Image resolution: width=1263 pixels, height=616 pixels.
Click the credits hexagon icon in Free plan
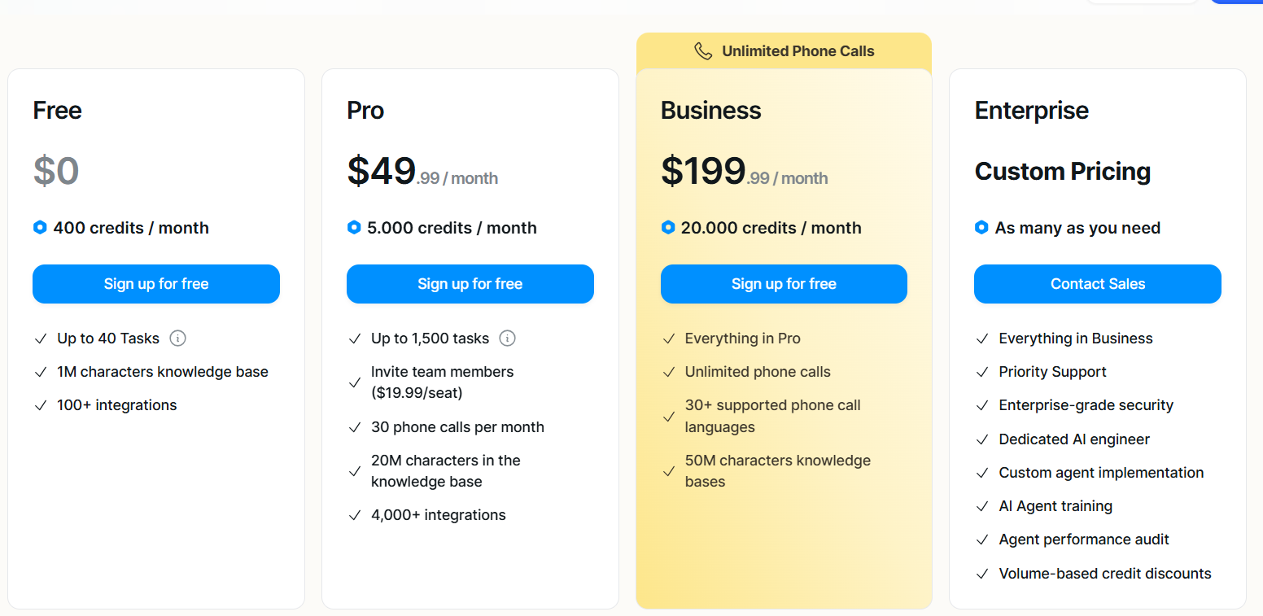[40, 228]
